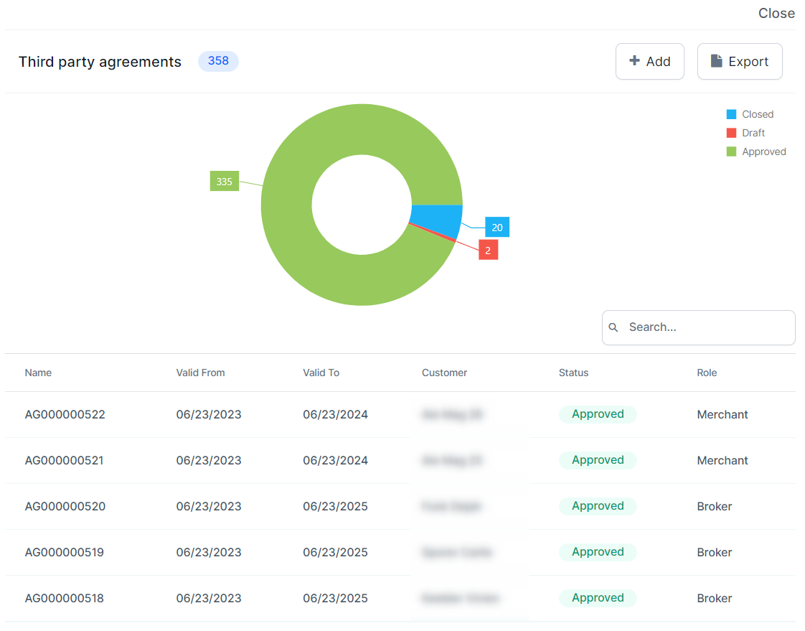Viewport: 805px width, 631px height.
Task: Toggle the Draft legend red square
Action: (x=731, y=133)
